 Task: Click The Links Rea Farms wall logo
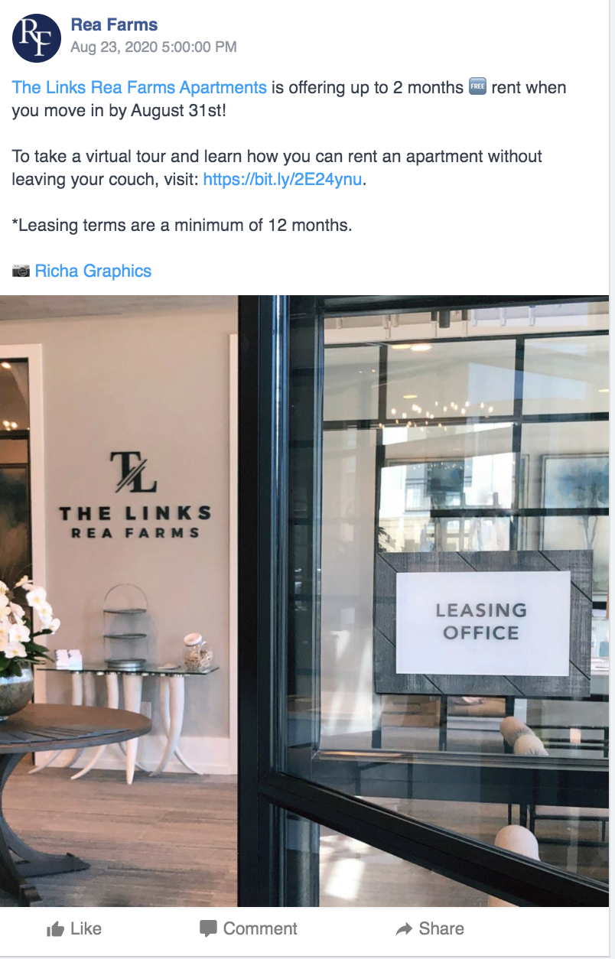[x=135, y=496]
